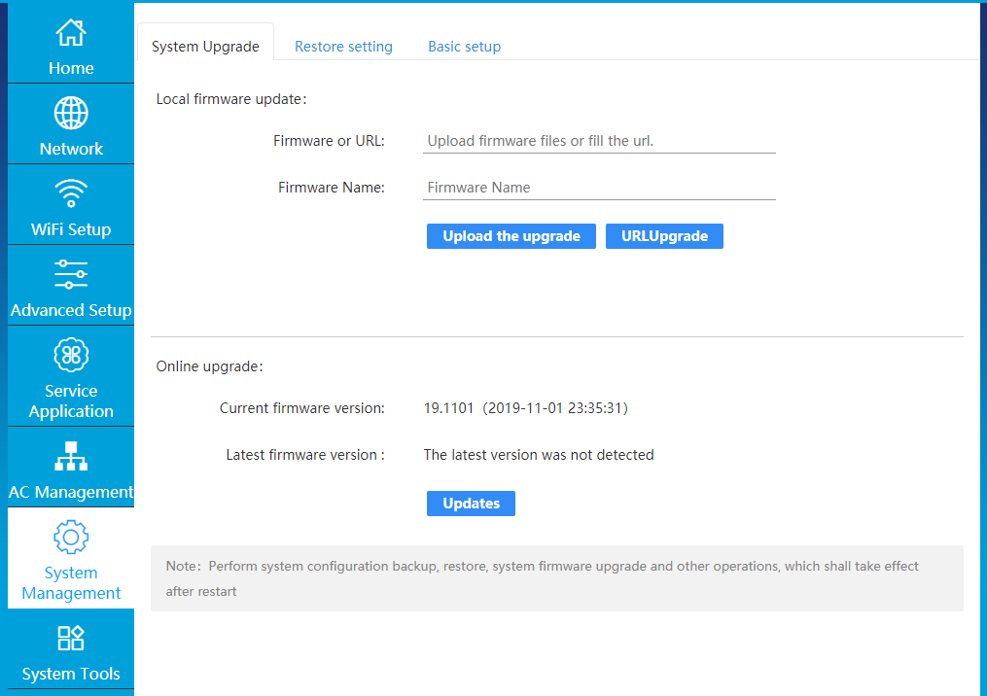Open the Advanced Setup sliders icon
The height and width of the screenshot is (696, 987).
coord(71,274)
